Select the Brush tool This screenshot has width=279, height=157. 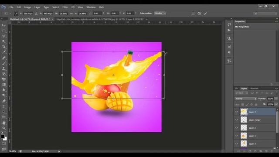point(4,63)
